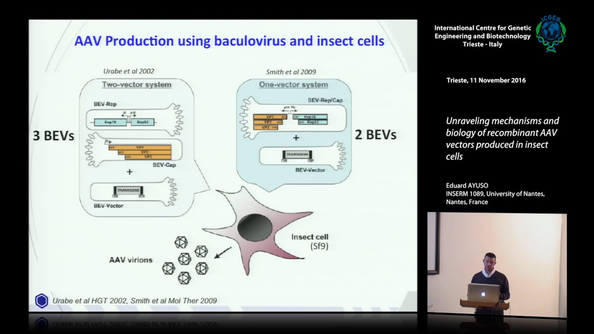The width and height of the screenshot is (594, 334).
Task: Click 'BEV-Vector' label in the one-vector box
Action: (x=310, y=170)
